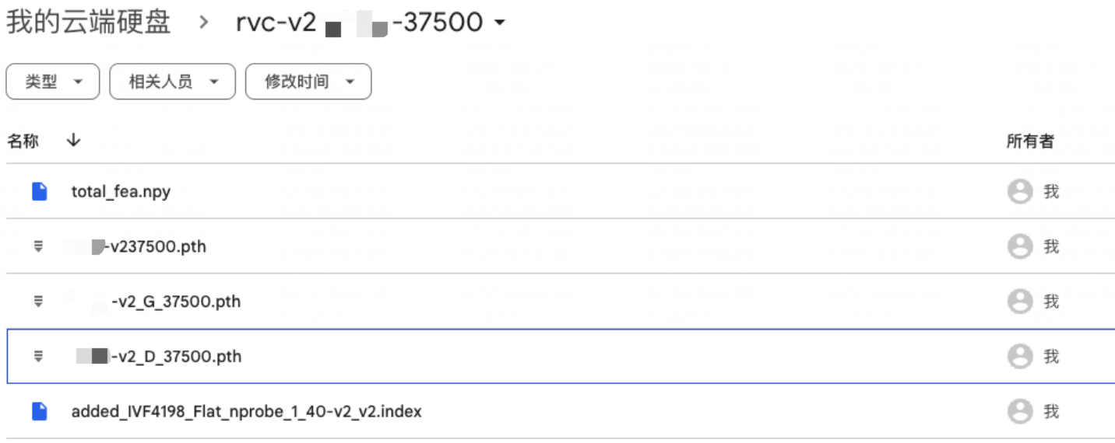Click the owner avatar in -v2_D_37500.pth row
Image resolution: width=1115 pixels, height=443 pixels.
pyautogui.click(x=1020, y=357)
